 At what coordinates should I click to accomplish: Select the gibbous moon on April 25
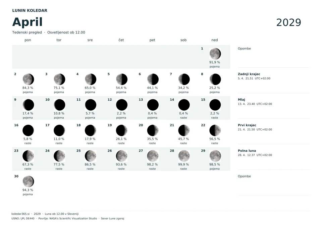[x=90, y=156]
